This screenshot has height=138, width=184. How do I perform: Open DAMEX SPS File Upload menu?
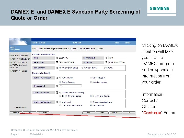18,71
